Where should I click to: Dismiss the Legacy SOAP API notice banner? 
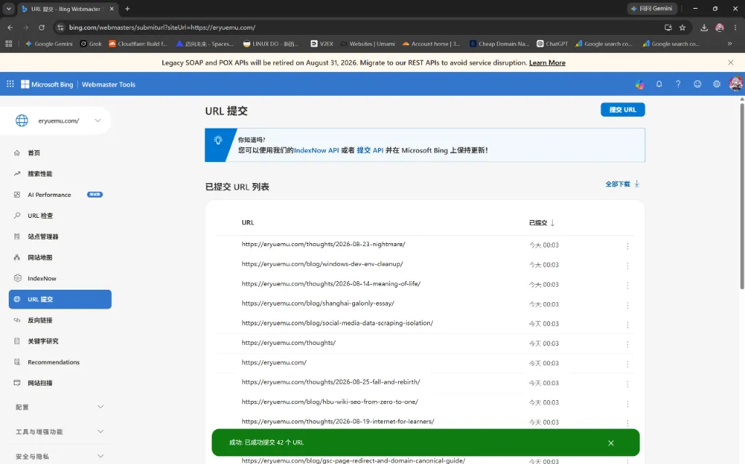[730, 62]
